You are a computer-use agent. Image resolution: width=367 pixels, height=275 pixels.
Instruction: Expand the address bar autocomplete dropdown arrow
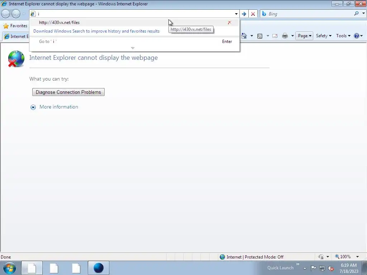click(236, 14)
